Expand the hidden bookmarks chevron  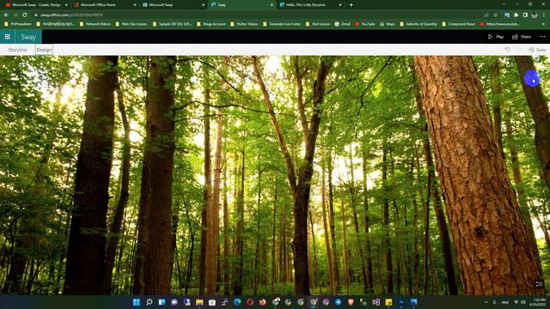pos(544,24)
